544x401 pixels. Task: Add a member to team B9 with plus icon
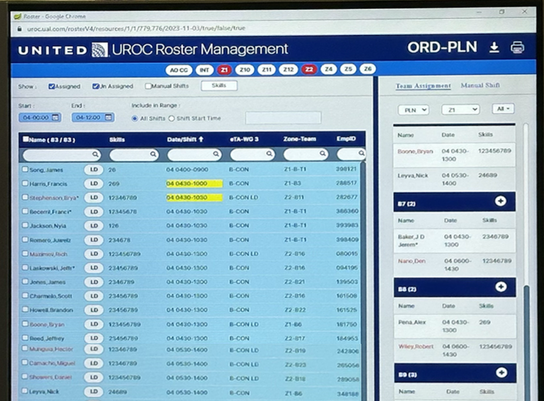[x=501, y=372]
